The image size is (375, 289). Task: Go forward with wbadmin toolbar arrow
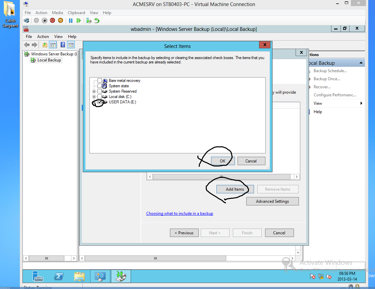(x=35, y=45)
